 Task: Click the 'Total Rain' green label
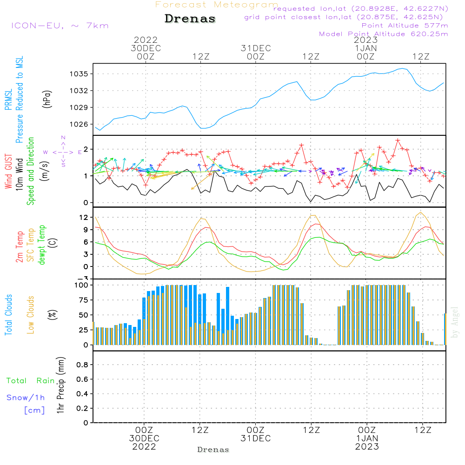tap(31, 380)
